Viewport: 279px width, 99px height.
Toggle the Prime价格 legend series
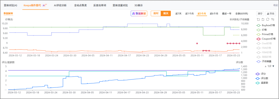(265, 34)
